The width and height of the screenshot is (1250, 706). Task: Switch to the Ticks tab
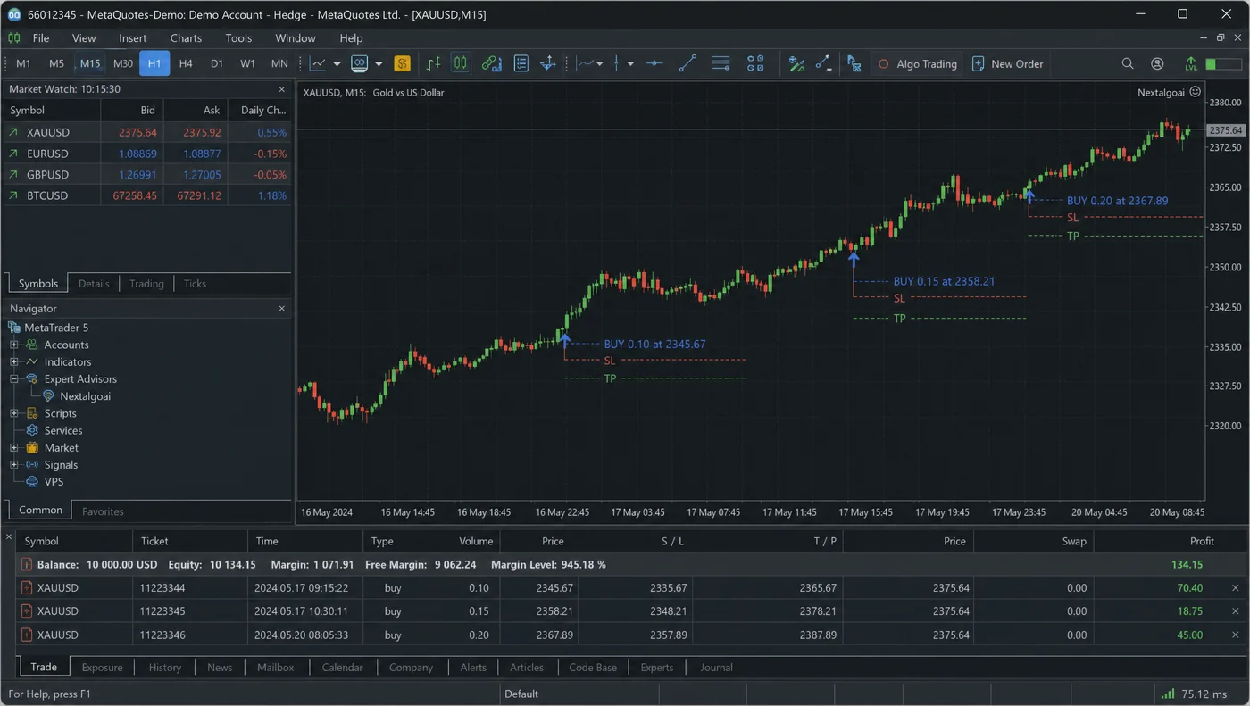pos(195,284)
